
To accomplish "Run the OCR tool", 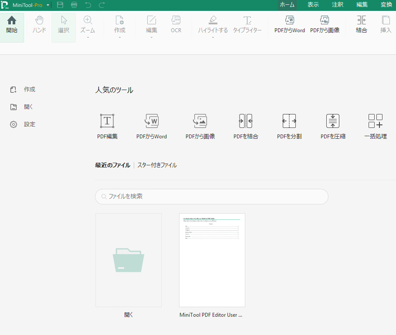I will coord(176,25).
